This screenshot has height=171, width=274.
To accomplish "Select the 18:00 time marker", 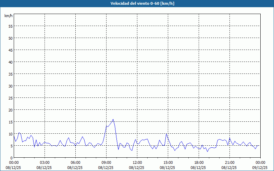I will point(199,162).
